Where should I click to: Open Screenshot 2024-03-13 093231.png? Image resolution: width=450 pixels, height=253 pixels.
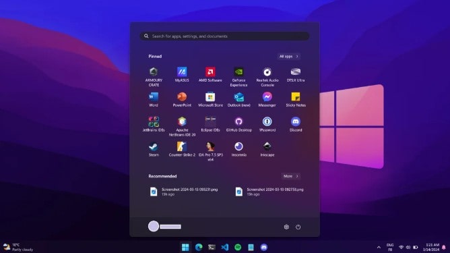[184, 192]
